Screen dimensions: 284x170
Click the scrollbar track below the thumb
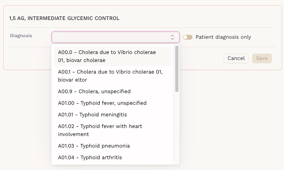[x=177, y=128]
